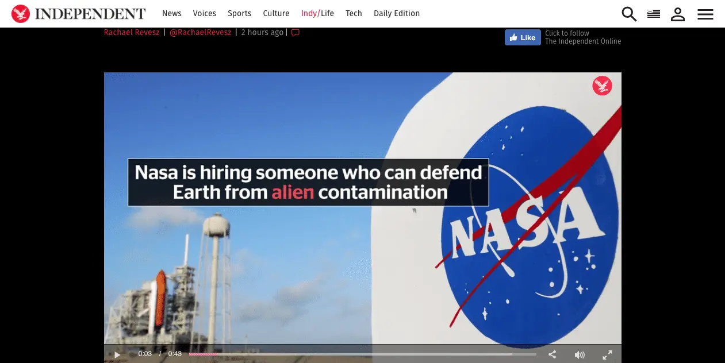Toggle fullscreen video mode
The image size is (725, 363).
pos(607,354)
